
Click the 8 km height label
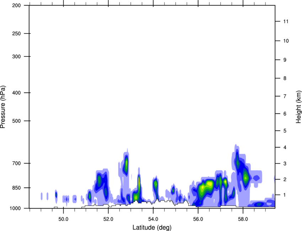point(285,78)
